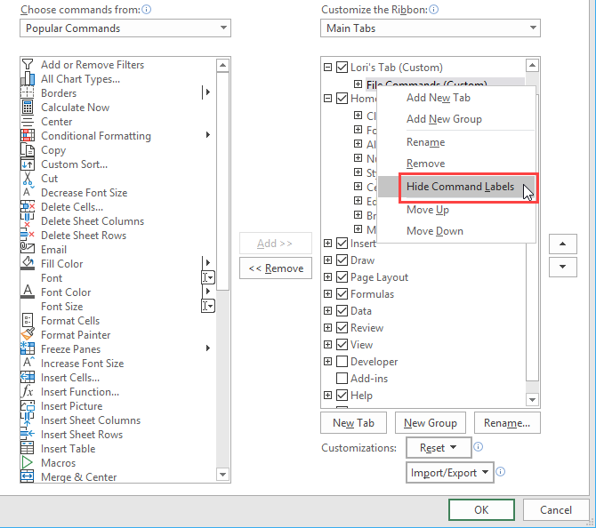Click the Insert Function fx icon
The image size is (596, 528).
tap(28, 392)
